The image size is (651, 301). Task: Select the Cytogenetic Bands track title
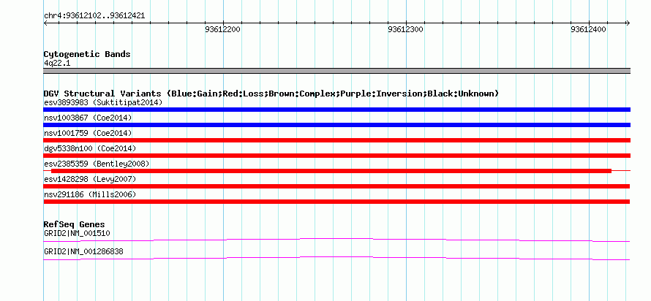click(x=87, y=54)
